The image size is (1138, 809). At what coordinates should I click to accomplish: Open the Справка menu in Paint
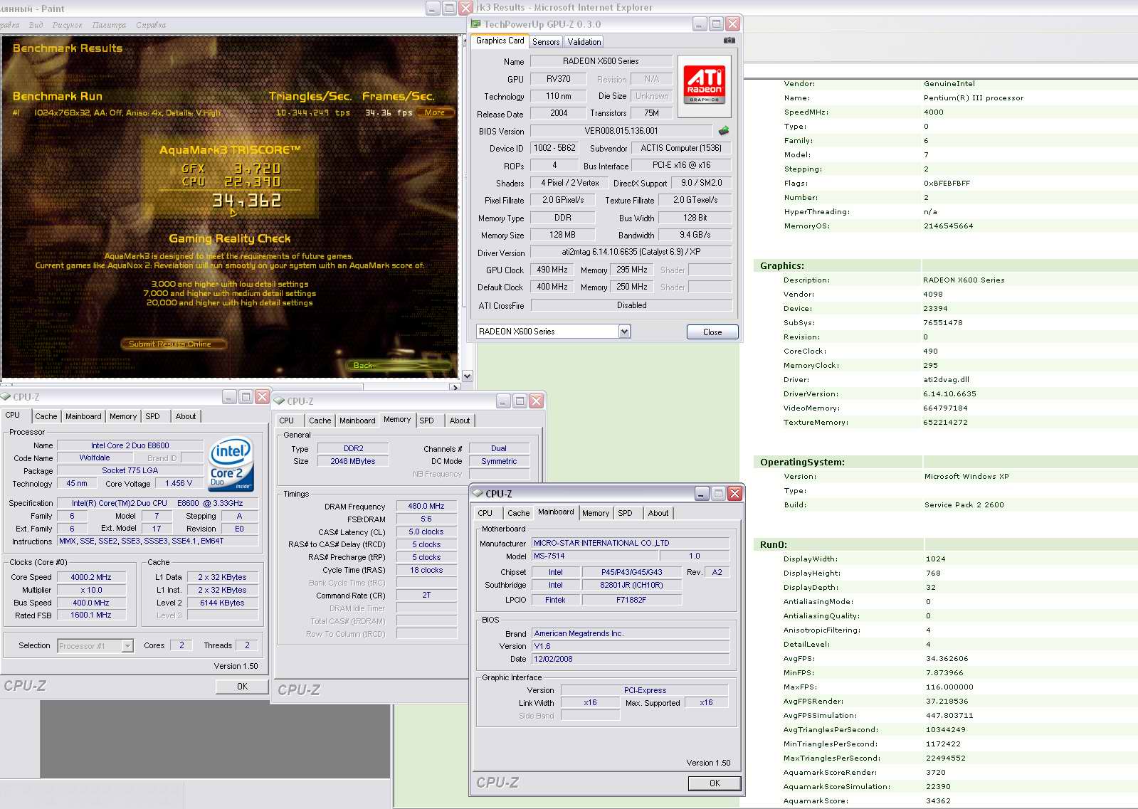click(151, 25)
